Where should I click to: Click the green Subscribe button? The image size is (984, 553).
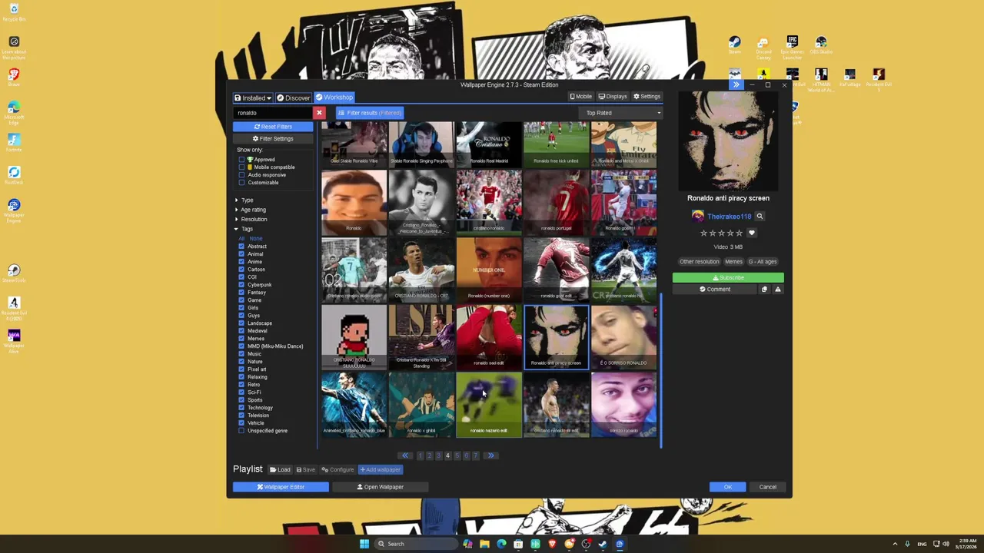[x=728, y=278]
